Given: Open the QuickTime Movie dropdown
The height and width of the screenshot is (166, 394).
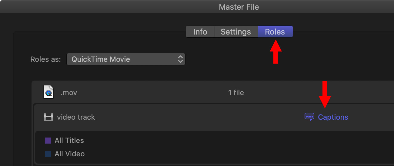Looking at the screenshot, I should (x=126, y=59).
